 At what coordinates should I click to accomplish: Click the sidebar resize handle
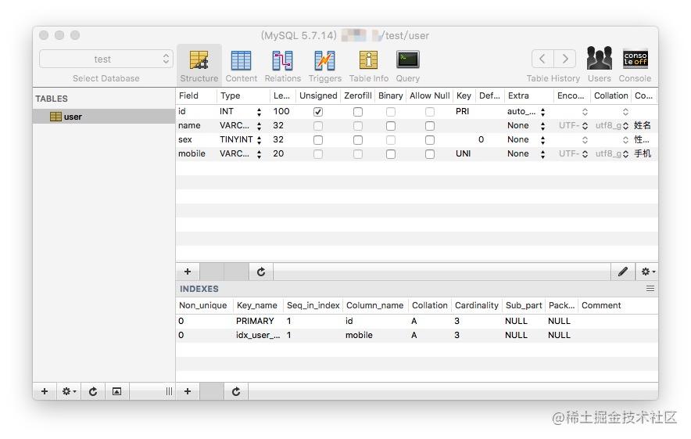click(x=169, y=391)
